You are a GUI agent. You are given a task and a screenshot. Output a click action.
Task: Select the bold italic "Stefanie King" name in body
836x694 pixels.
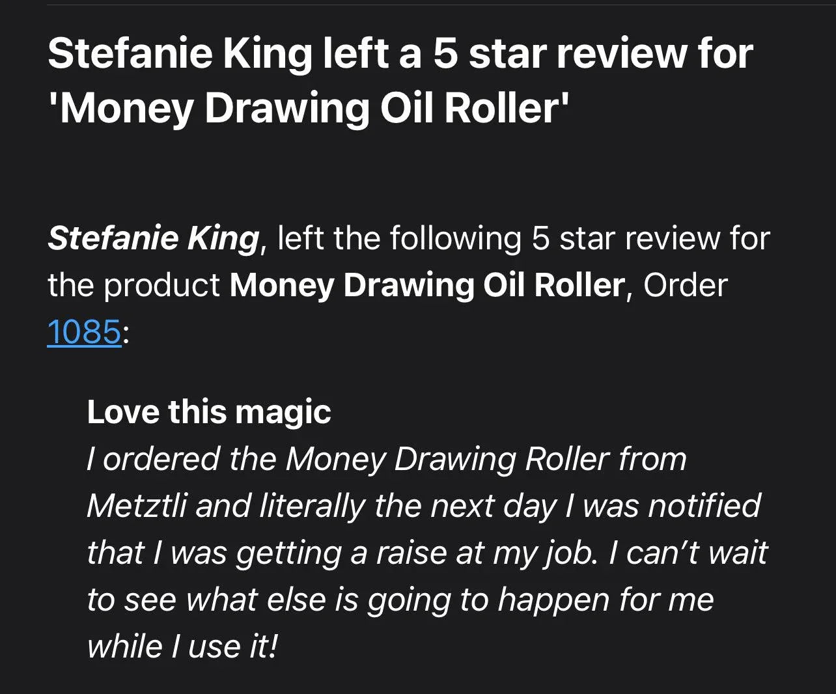154,238
